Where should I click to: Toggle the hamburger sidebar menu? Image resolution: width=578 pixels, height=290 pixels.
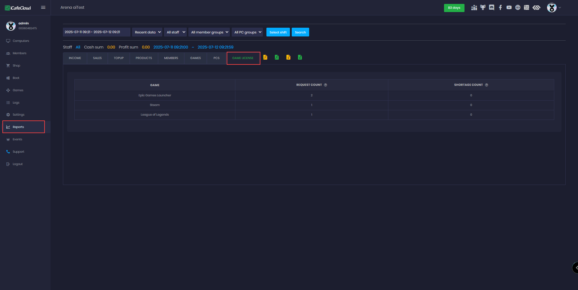pos(43,8)
